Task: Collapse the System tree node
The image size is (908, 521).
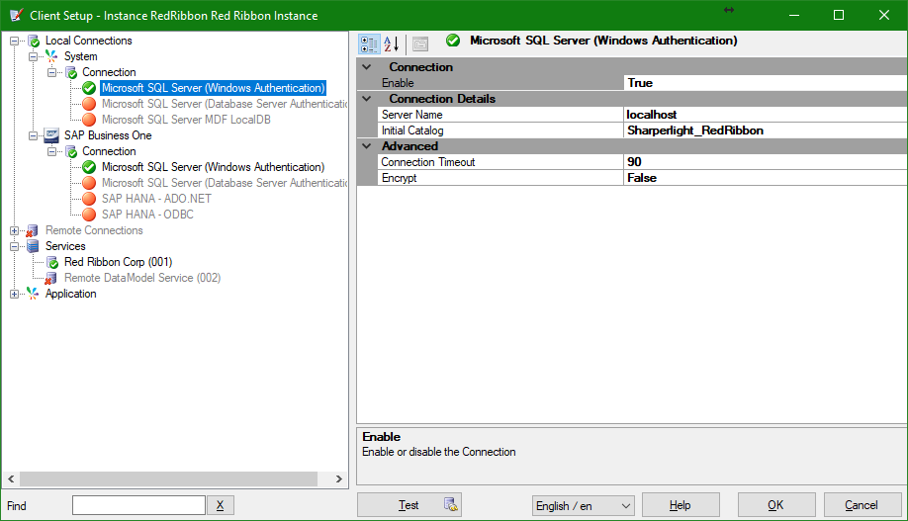Action: [x=33, y=56]
